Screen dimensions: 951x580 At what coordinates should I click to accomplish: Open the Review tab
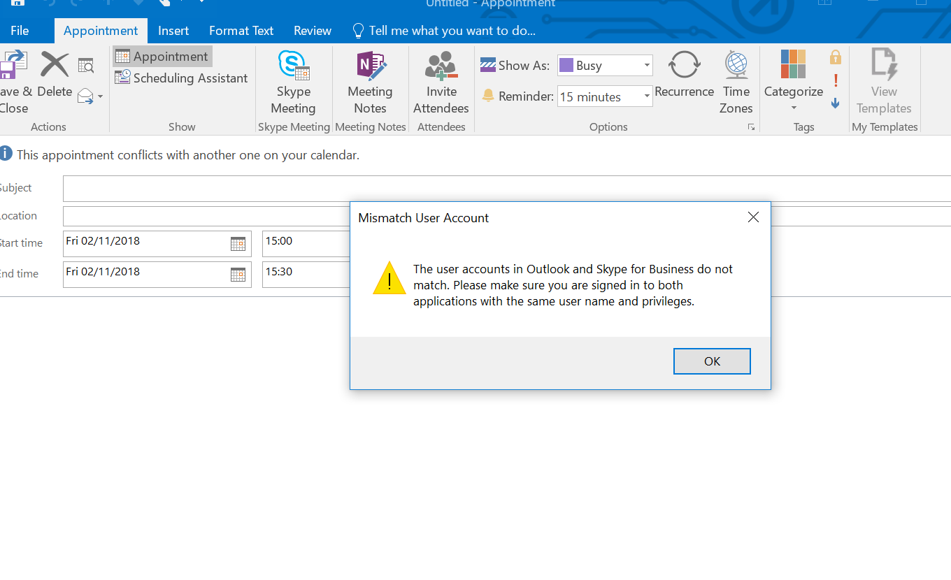(313, 31)
